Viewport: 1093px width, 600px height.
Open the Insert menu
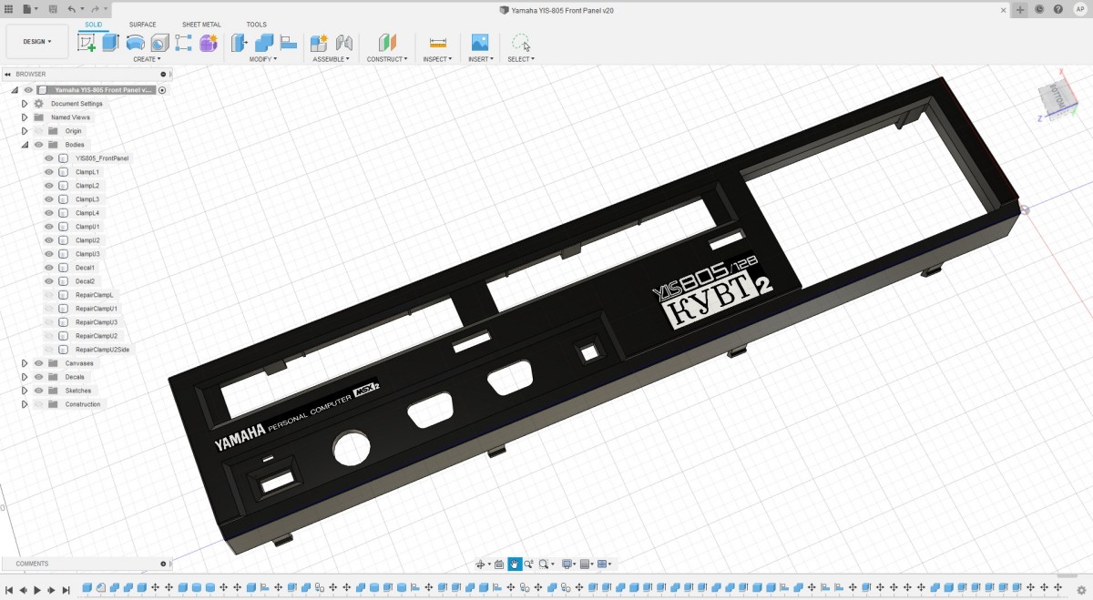tap(481, 59)
